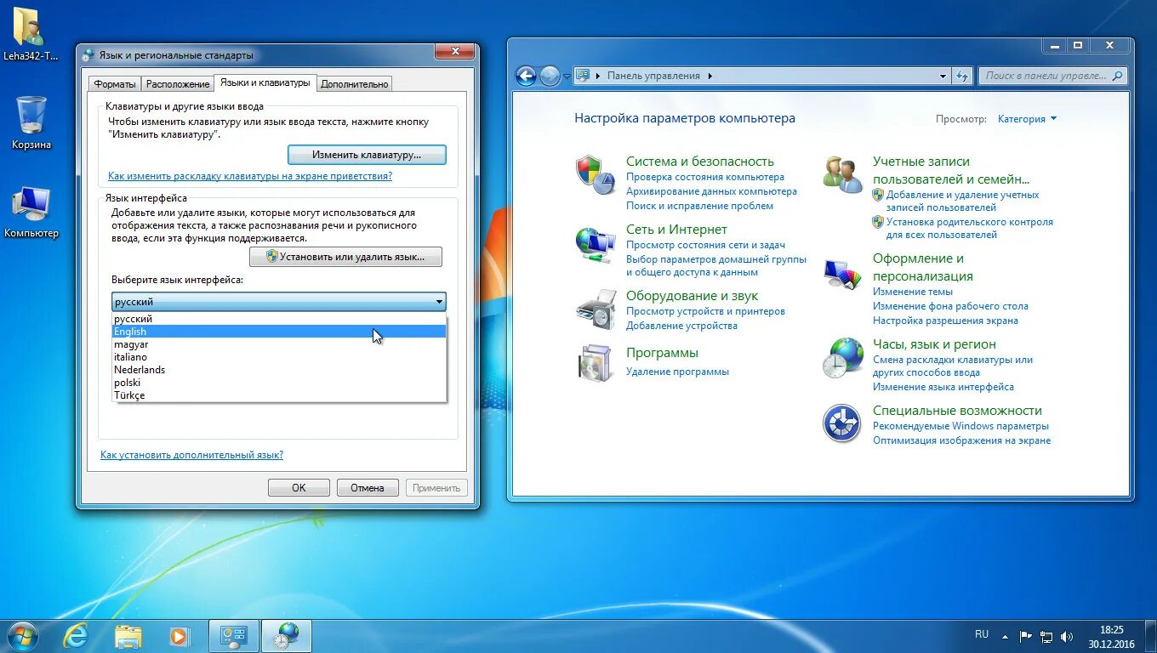The height and width of the screenshot is (653, 1157).
Task: Open Windows Media Player from taskbar
Action: coord(179,636)
